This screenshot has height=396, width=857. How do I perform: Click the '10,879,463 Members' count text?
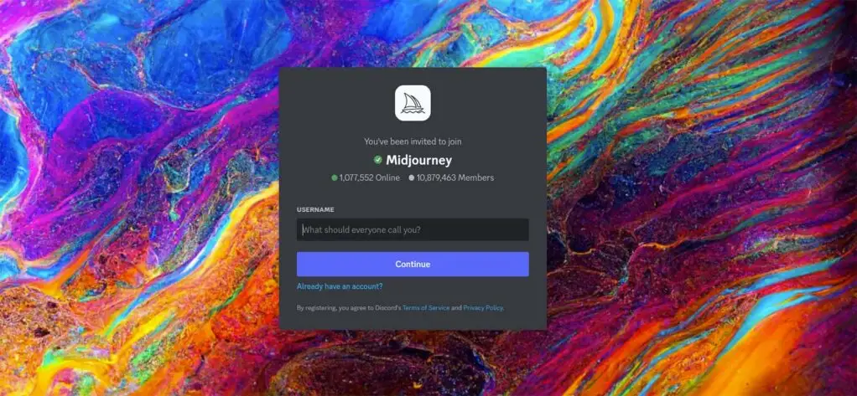pos(455,177)
